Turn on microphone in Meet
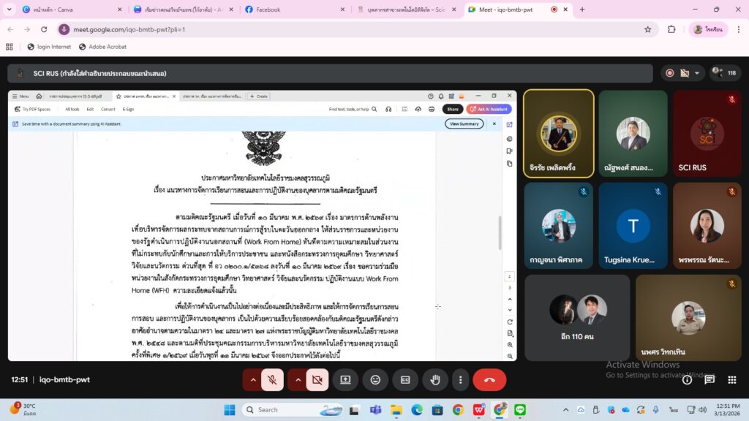 [272, 380]
